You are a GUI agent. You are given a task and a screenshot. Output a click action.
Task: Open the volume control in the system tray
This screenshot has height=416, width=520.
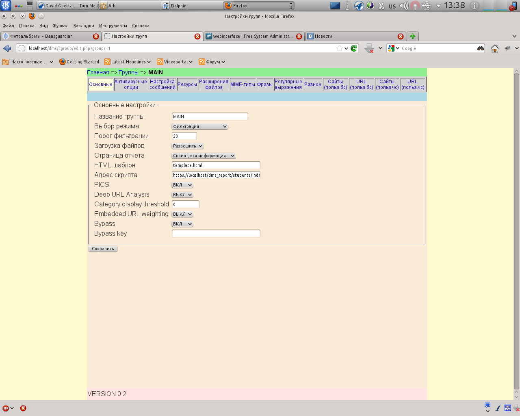[404, 6]
